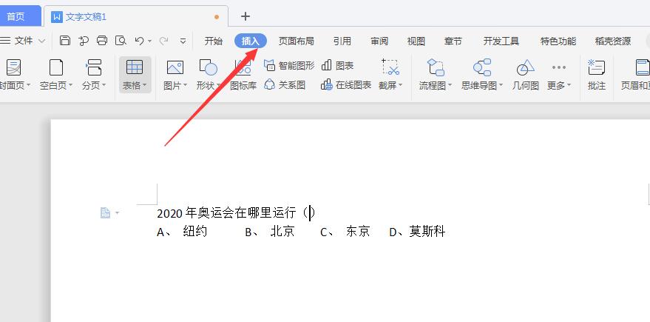Click answer option '东京'

358,231
